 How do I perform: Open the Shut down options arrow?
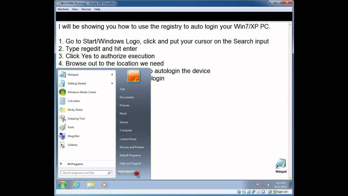pos(136,173)
